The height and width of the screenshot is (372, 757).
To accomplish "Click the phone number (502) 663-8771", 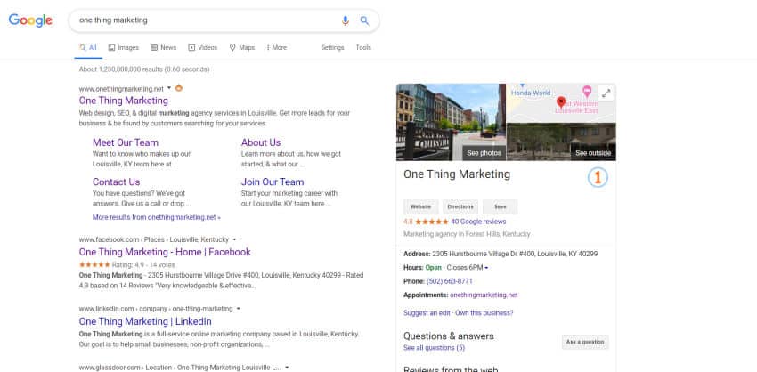I will click(450, 281).
